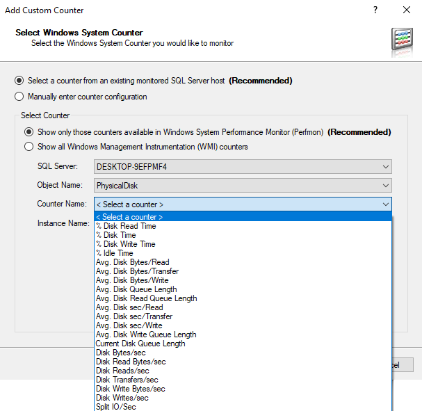422x411 pixels.
Task: Select Show only Perfmon counters option
Action: click(29, 131)
